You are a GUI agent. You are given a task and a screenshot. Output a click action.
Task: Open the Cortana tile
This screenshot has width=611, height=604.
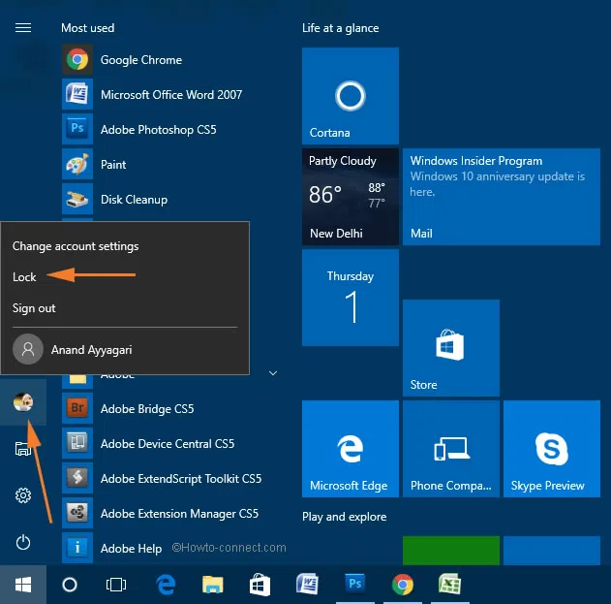click(x=351, y=96)
